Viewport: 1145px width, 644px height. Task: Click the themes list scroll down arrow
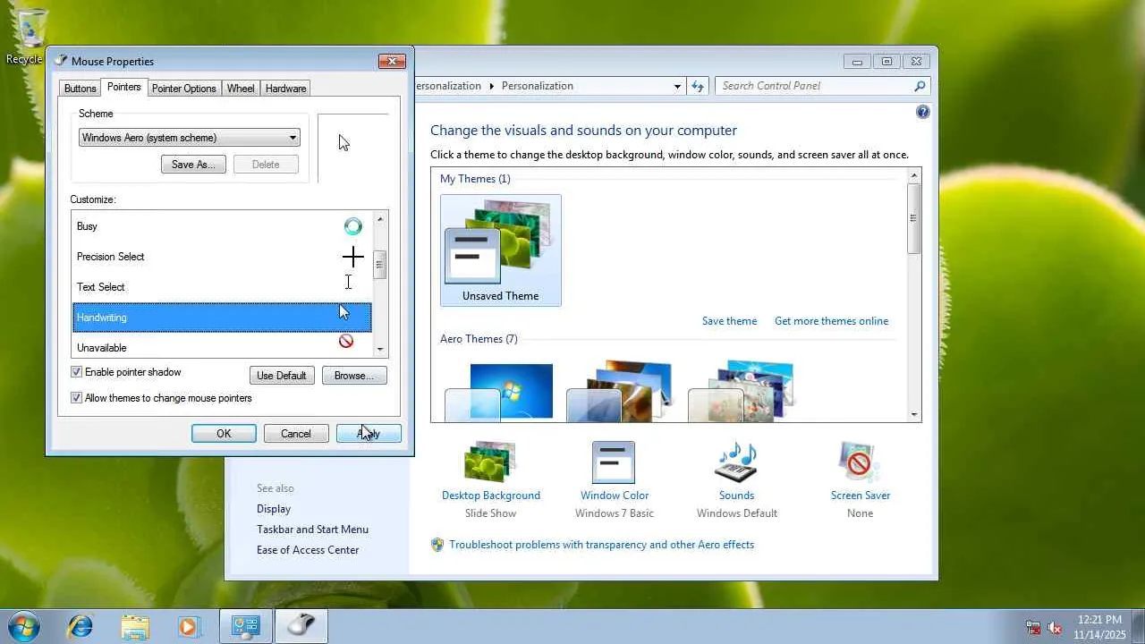point(913,414)
